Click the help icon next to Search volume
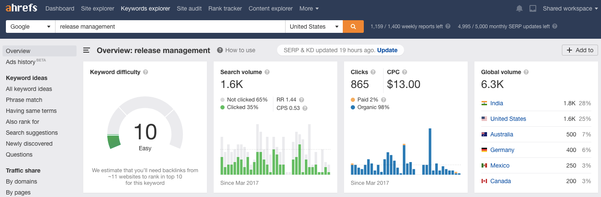601x197 pixels. pyautogui.click(x=267, y=72)
